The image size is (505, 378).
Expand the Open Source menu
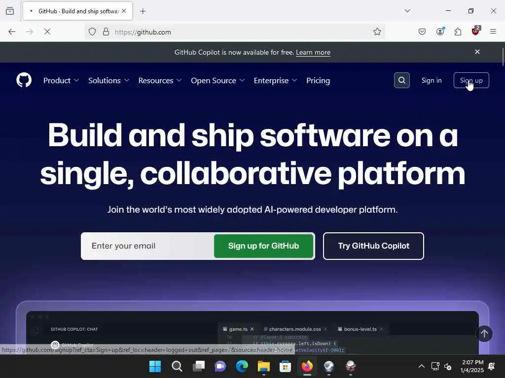(x=217, y=80)
